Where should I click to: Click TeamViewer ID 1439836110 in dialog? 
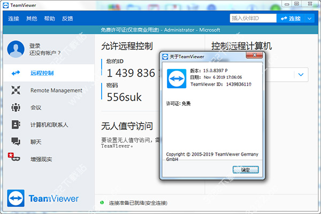pos(239,84)
